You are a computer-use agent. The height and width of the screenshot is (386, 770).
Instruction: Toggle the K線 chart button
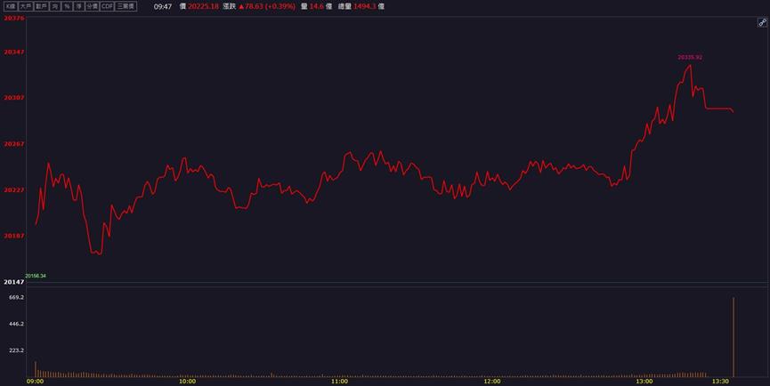[x=11, y=6]
